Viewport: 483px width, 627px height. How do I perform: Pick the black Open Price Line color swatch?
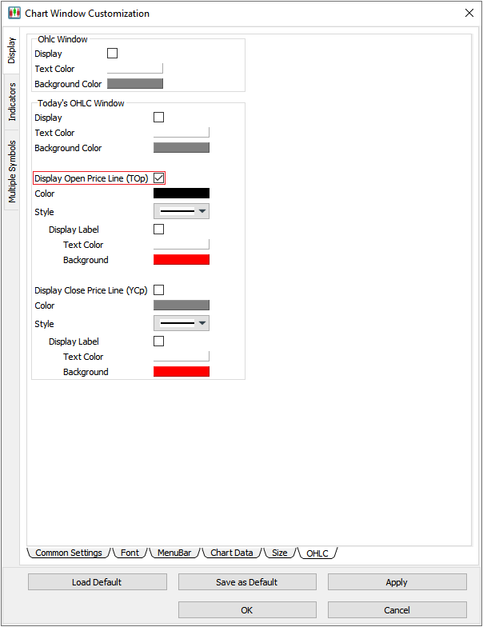tap(181, 194)
